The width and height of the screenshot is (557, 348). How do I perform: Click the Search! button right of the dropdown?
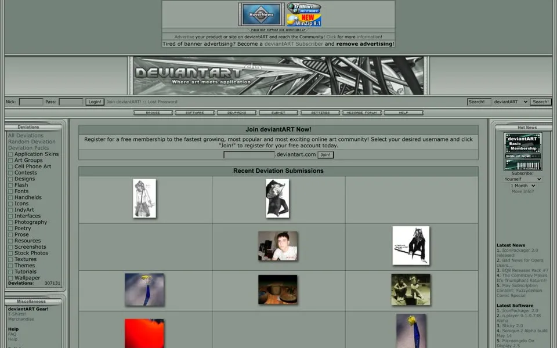[x=541, y=102]
